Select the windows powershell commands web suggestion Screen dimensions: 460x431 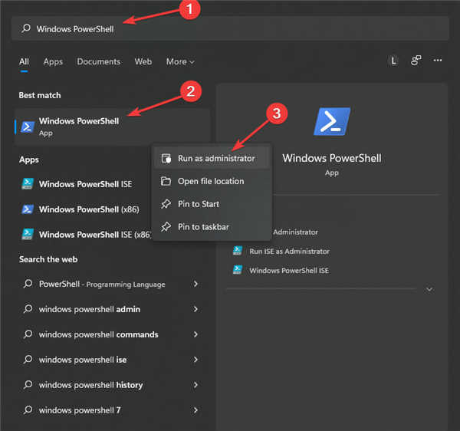pyautogui.click(x=98, y=335)
